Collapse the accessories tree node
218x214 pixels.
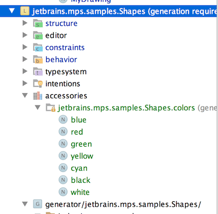tap(25, 95)
